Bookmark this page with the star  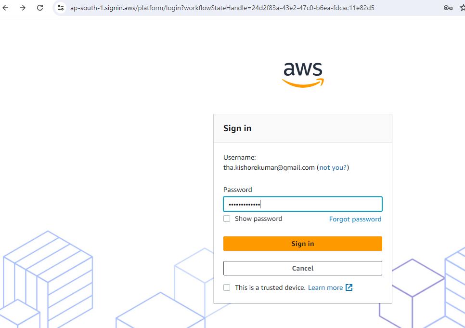[462, 8]
